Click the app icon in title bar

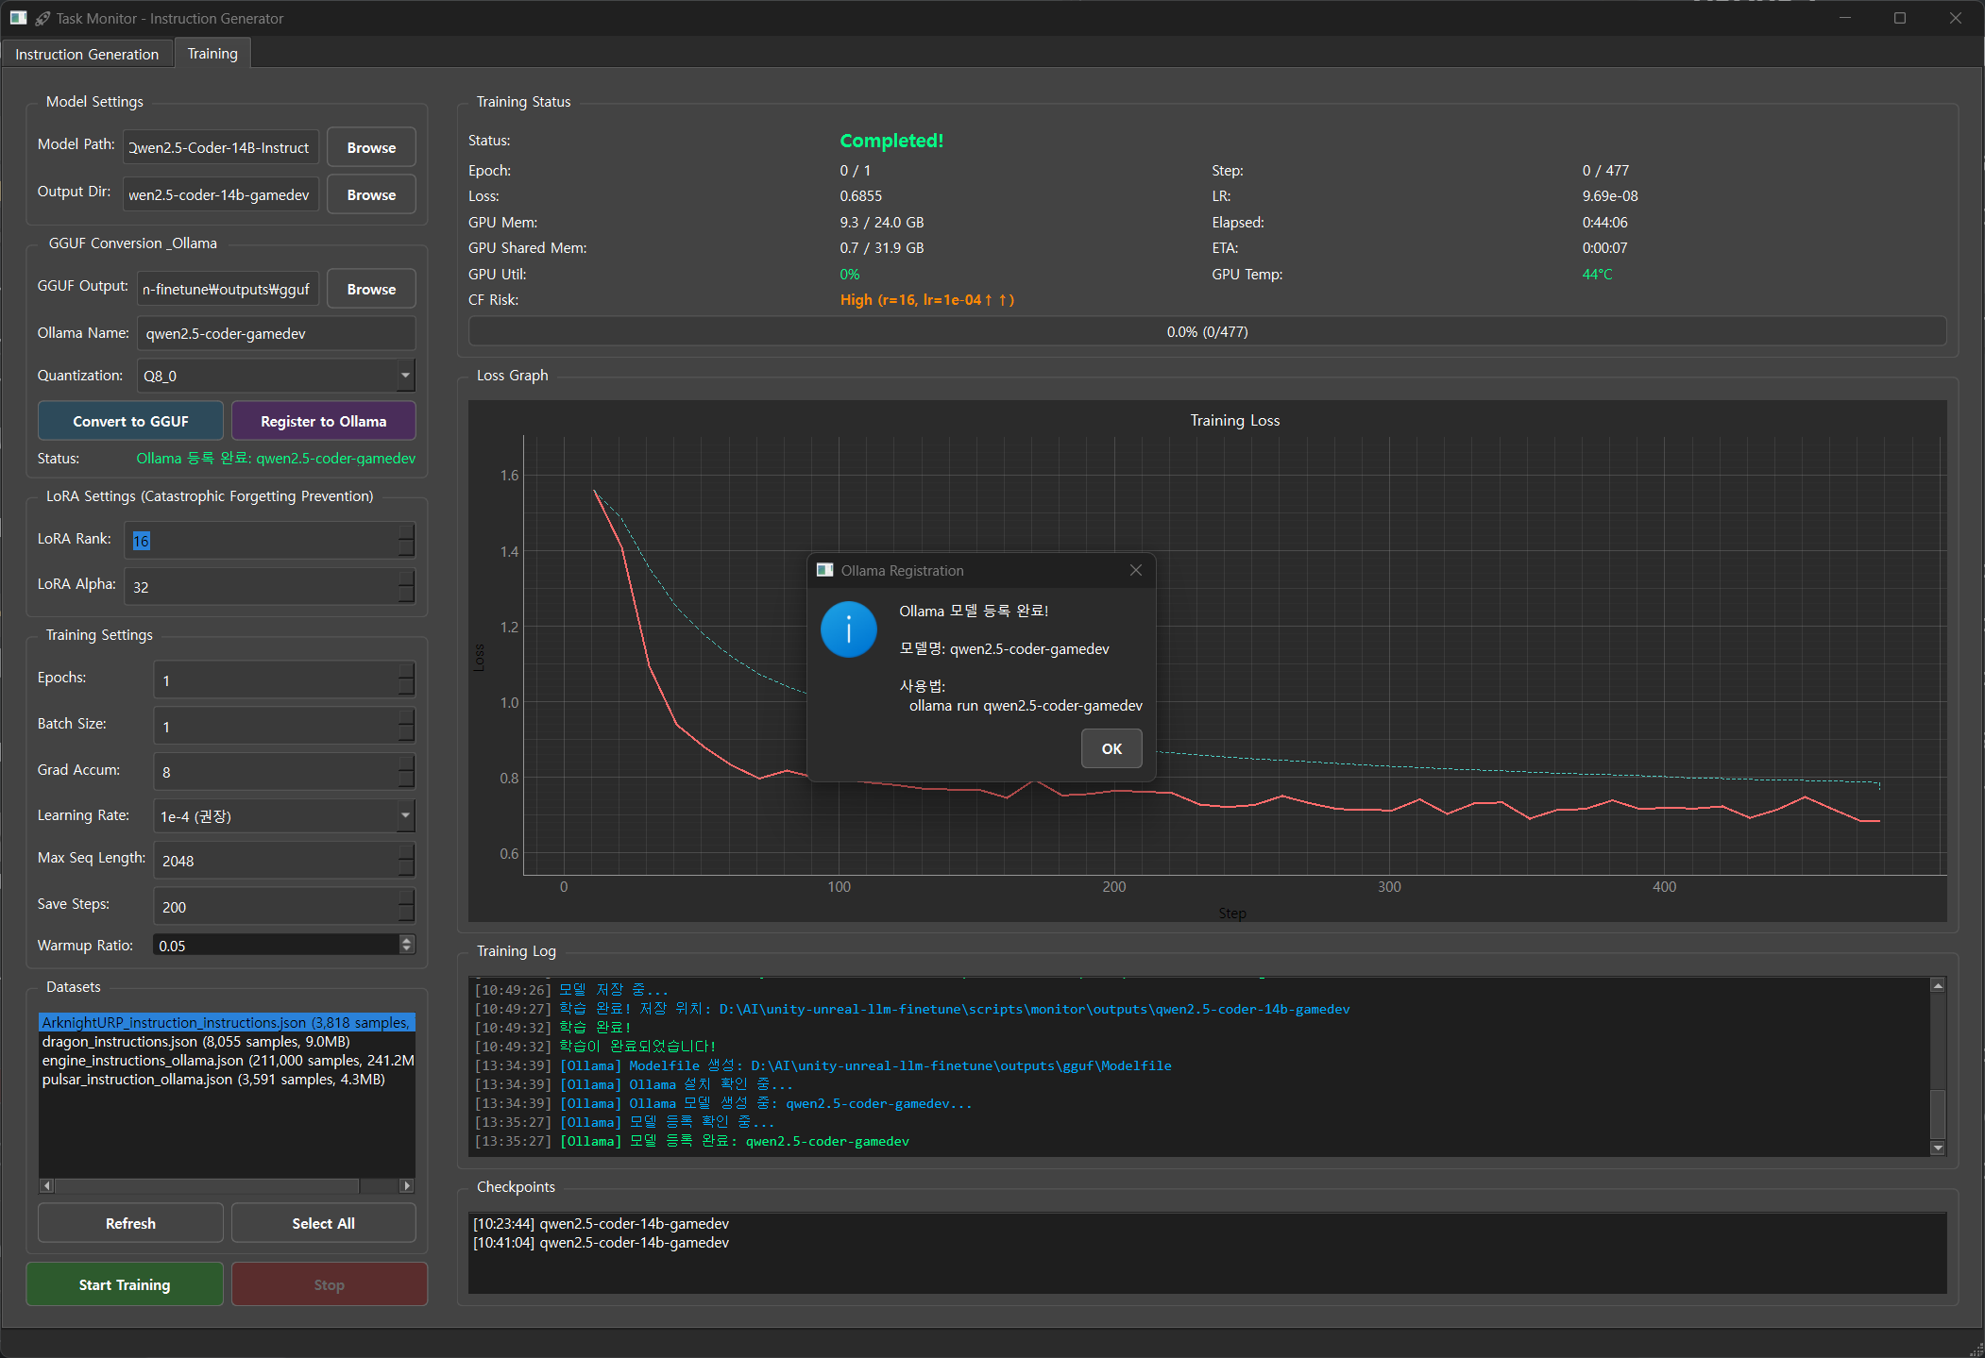(18, 18)
